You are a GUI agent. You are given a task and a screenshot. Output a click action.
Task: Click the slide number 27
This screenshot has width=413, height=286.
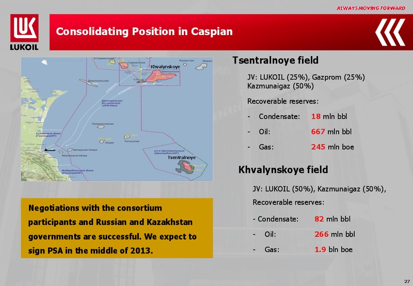pyautogui.click(x=407, y=281)
